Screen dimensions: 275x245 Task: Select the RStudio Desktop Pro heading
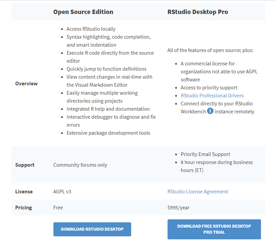[x=198, y=12]
